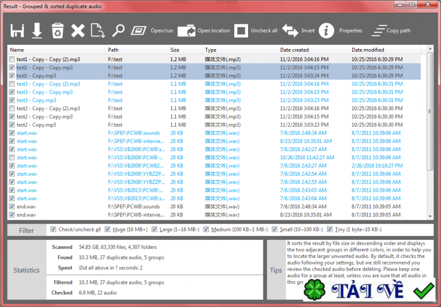Viewport: 441px width, 307px height.
Task: Sort by the Type column header
Action: (240, 50)
